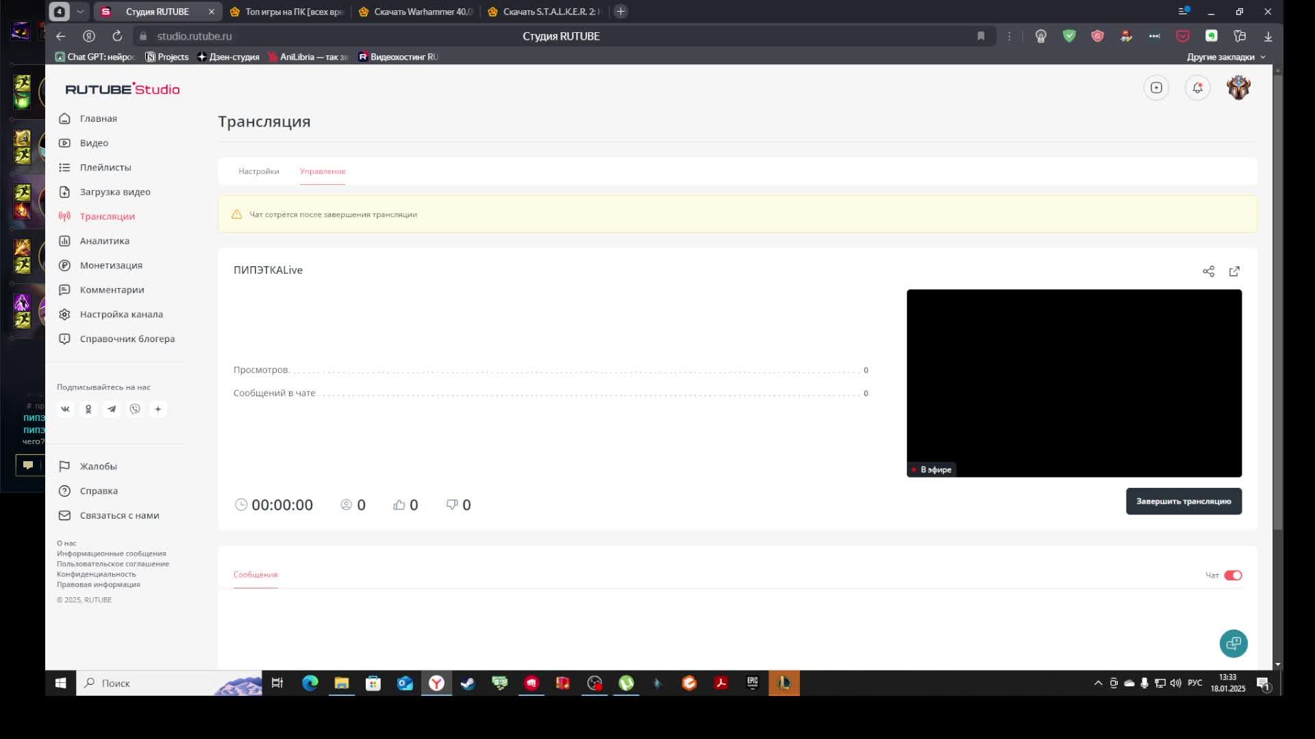
Task: Switch to the Настройки tab
Action: click(x=259, y=171)
